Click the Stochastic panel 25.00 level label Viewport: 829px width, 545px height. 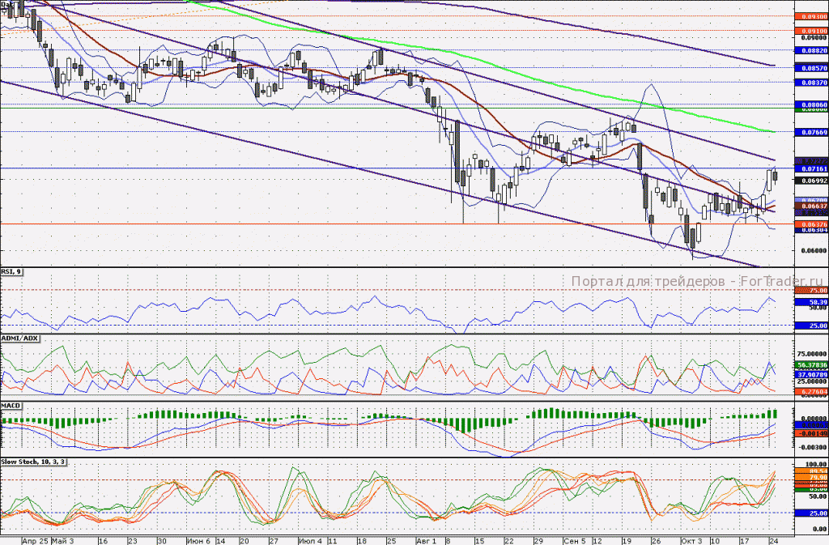tap(811, 513)
